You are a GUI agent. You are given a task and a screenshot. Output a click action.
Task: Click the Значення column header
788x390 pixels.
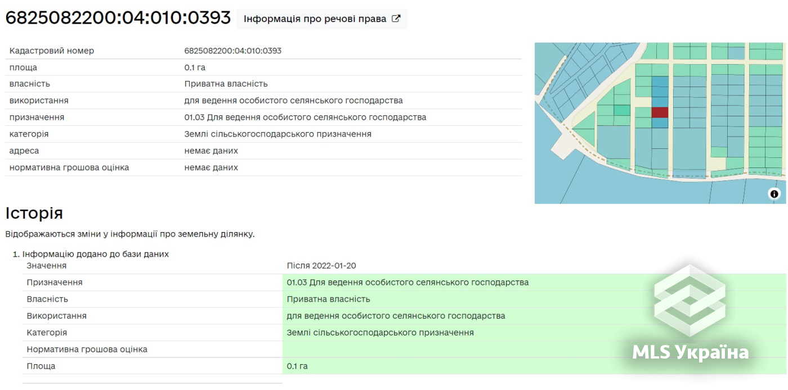[x=47, y=265]
